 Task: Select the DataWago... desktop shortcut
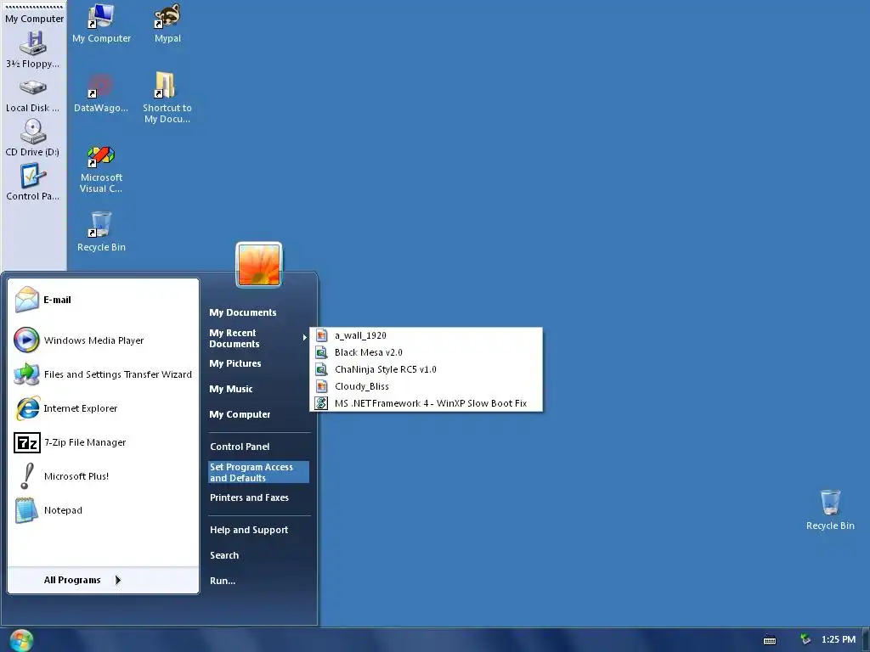(101, 87)
